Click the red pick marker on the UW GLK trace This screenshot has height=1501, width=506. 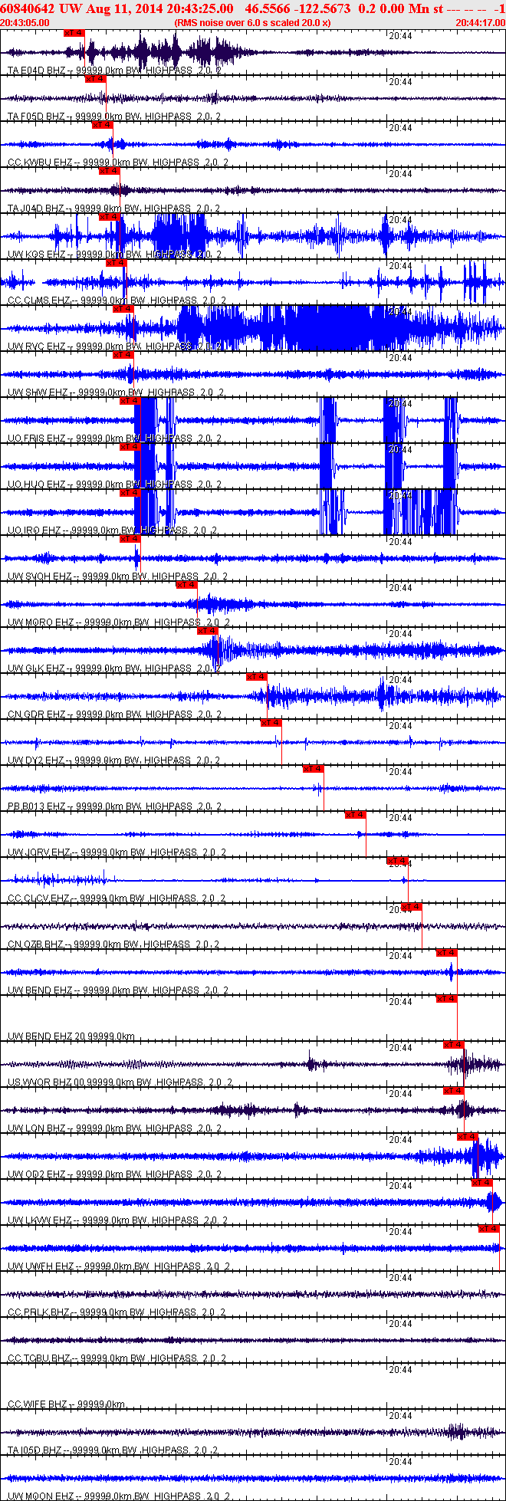coord(208,631)
